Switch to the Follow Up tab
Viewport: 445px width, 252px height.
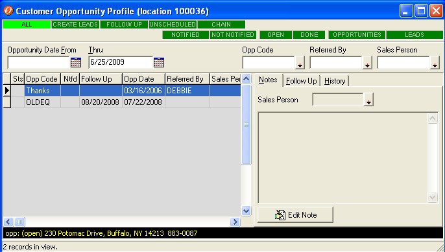[x=302, y=81]
